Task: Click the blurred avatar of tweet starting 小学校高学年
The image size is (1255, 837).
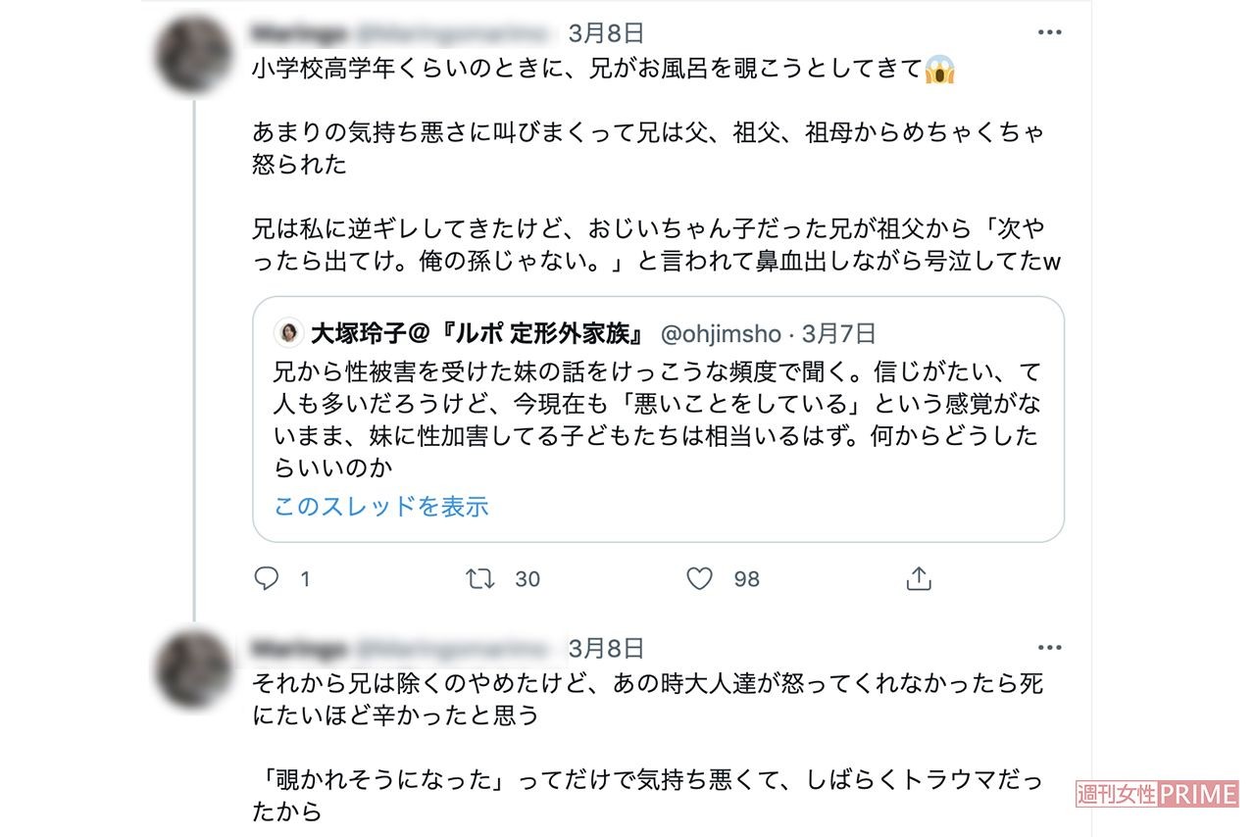Action: click(x=193, y=56)
